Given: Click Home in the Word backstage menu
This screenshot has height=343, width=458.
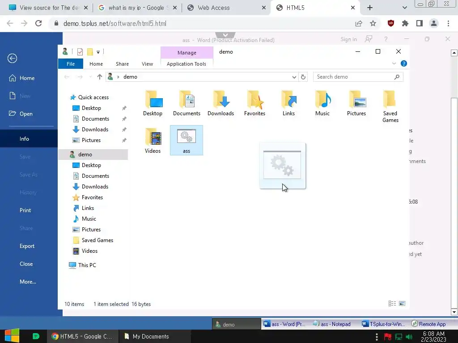Looking at the screenshot, I should click(x=27, y=78).
